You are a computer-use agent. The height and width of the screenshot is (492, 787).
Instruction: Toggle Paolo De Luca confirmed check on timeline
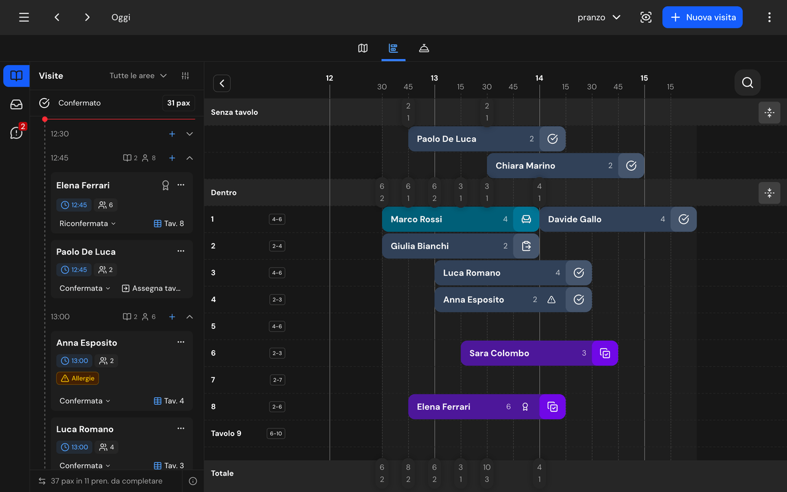(x=553, y=139)
